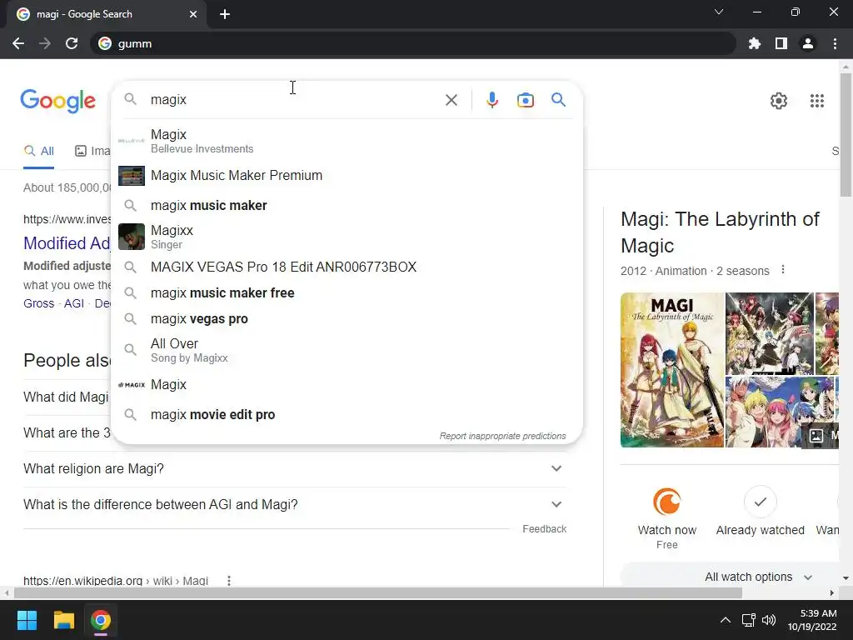Image resolution: width=853 pixels, height=640 pixels.
Task: Choose Magix suggestion with MAGIX logo
Action: click(x=347, y=385)
